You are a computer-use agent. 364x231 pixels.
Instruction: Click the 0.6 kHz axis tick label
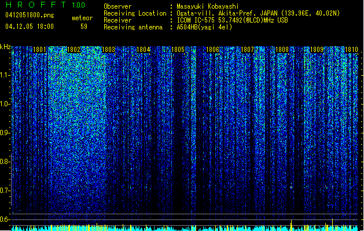pyautogui.click(x=5, y=219)
